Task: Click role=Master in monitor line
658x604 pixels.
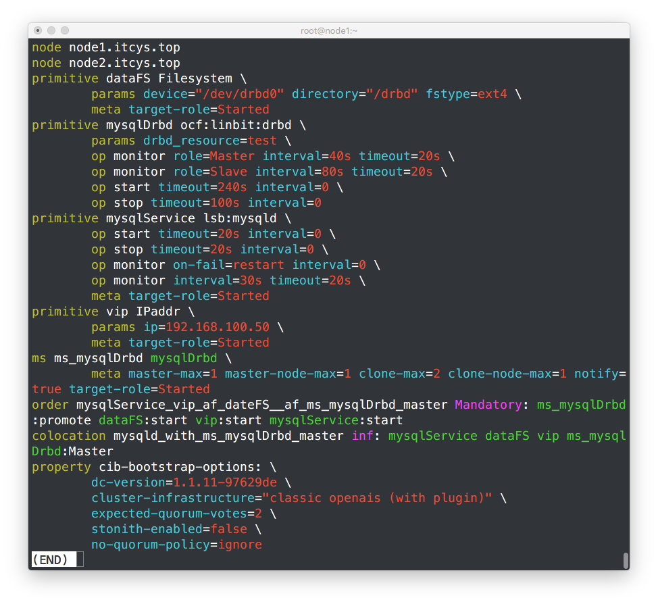Action: pyautogui.click(x=213, y=156)
